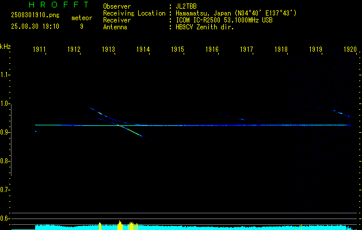Click time axis label 1913
Screen dimensions: 362x230
click(108, 49)
